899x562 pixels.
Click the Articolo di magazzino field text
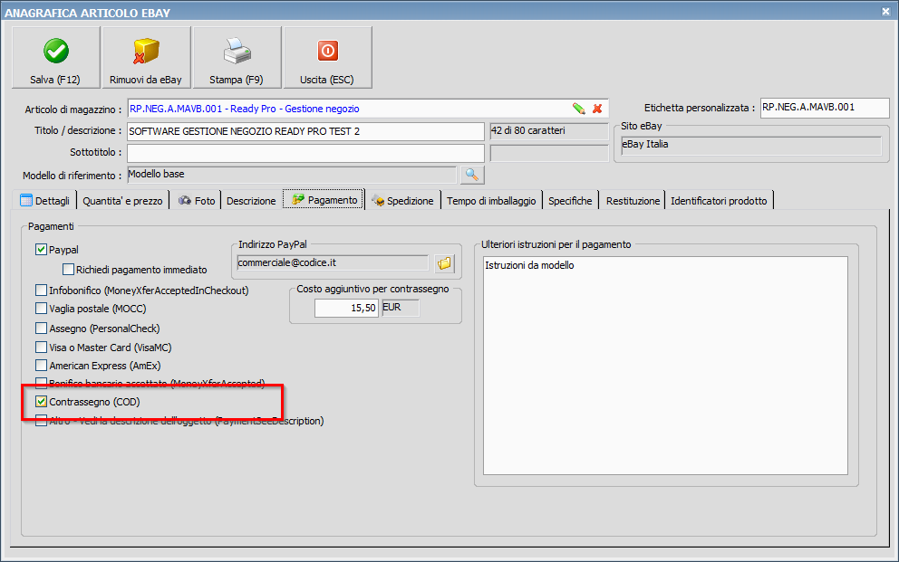245,109
